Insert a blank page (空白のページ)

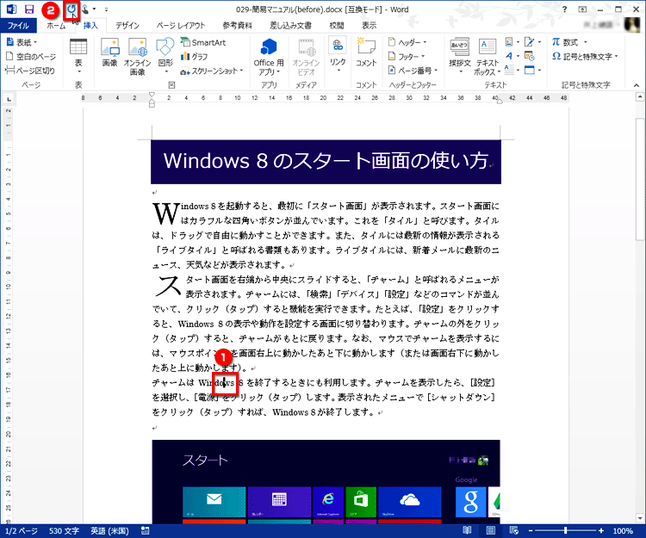point(31,57)
